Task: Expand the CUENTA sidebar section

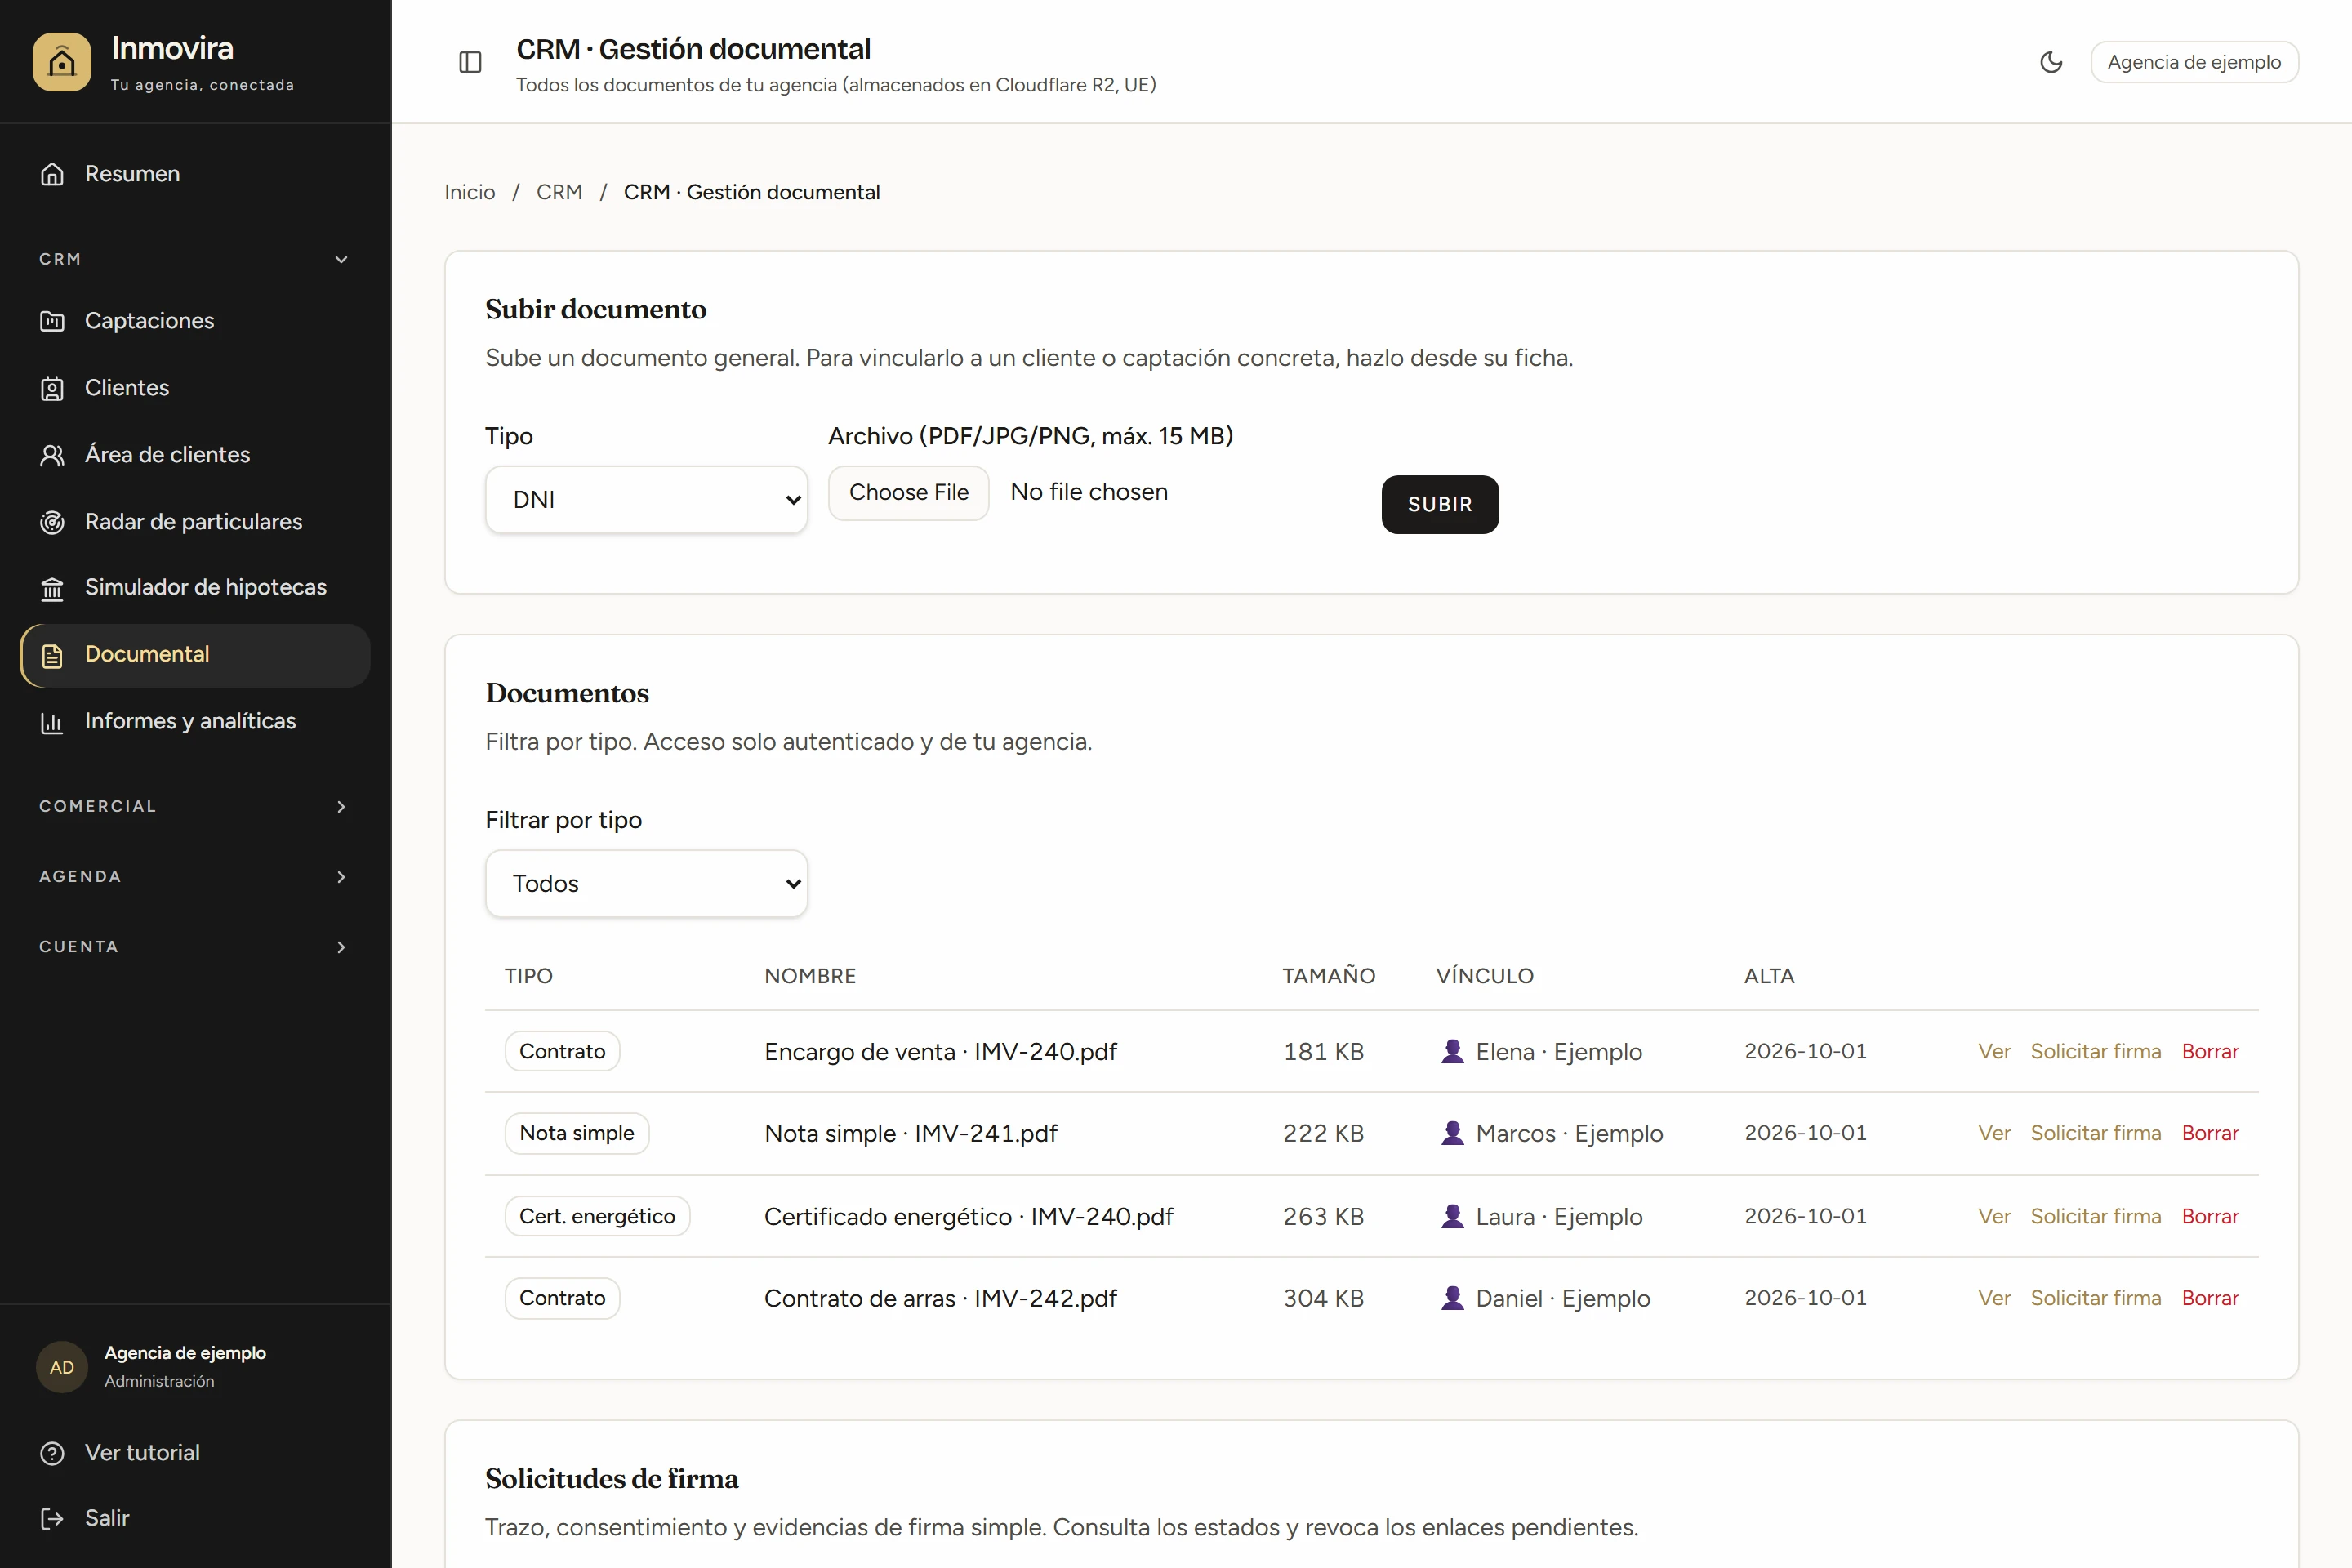Action: (195, 946)
